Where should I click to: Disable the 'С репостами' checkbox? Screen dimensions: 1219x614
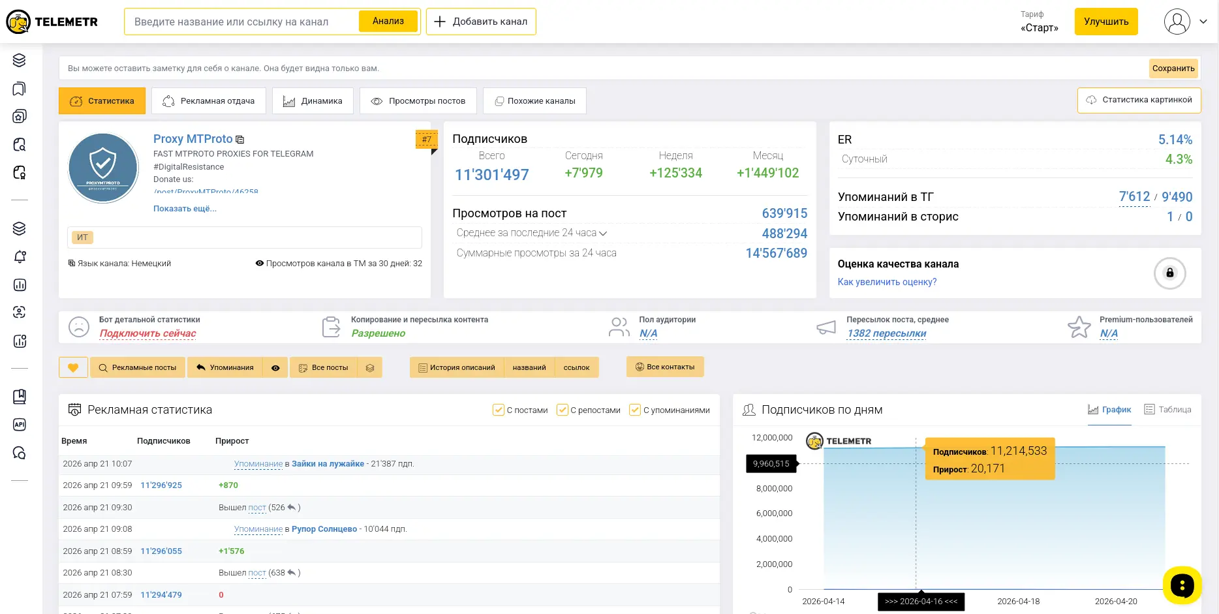click(x=563, y=410)
